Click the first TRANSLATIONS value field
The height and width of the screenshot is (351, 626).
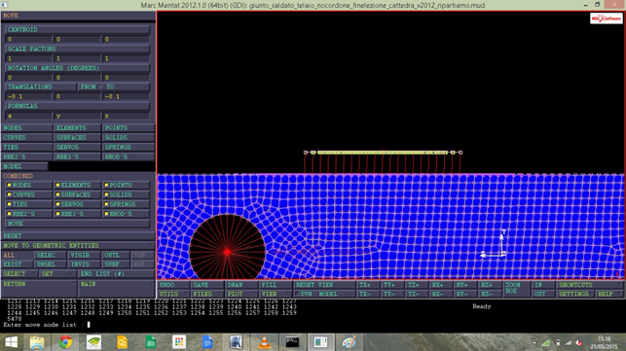(29, 96)
